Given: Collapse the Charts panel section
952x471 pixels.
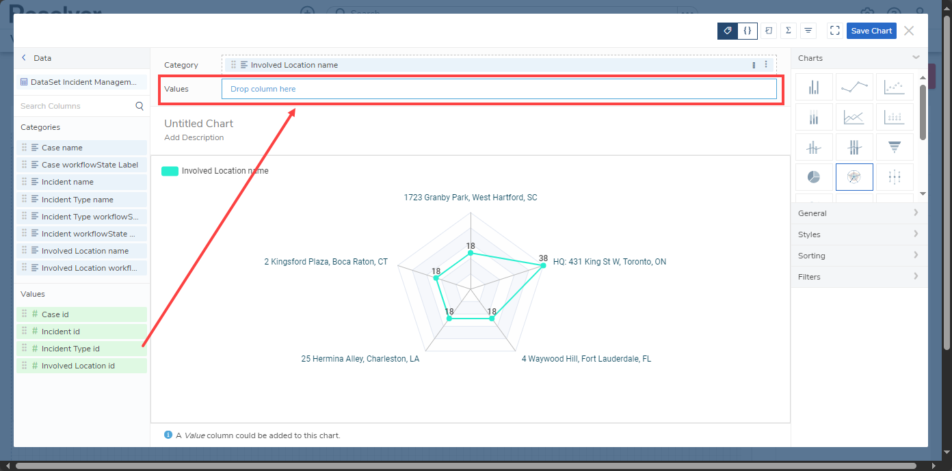Looking at the screenshot, I should pos(916,57).
